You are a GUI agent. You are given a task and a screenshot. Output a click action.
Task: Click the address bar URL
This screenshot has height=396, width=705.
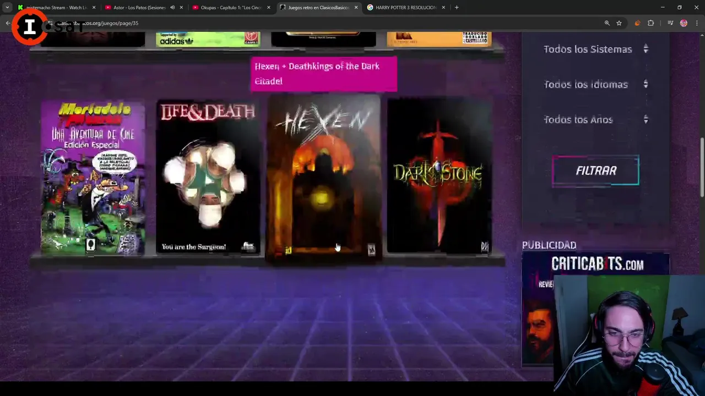pyautogui.click(x=98, y=23)
